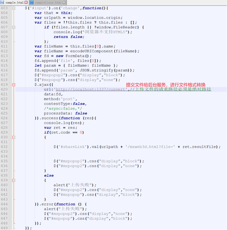Click the 'return false;' statement

(x=69, y=37)
